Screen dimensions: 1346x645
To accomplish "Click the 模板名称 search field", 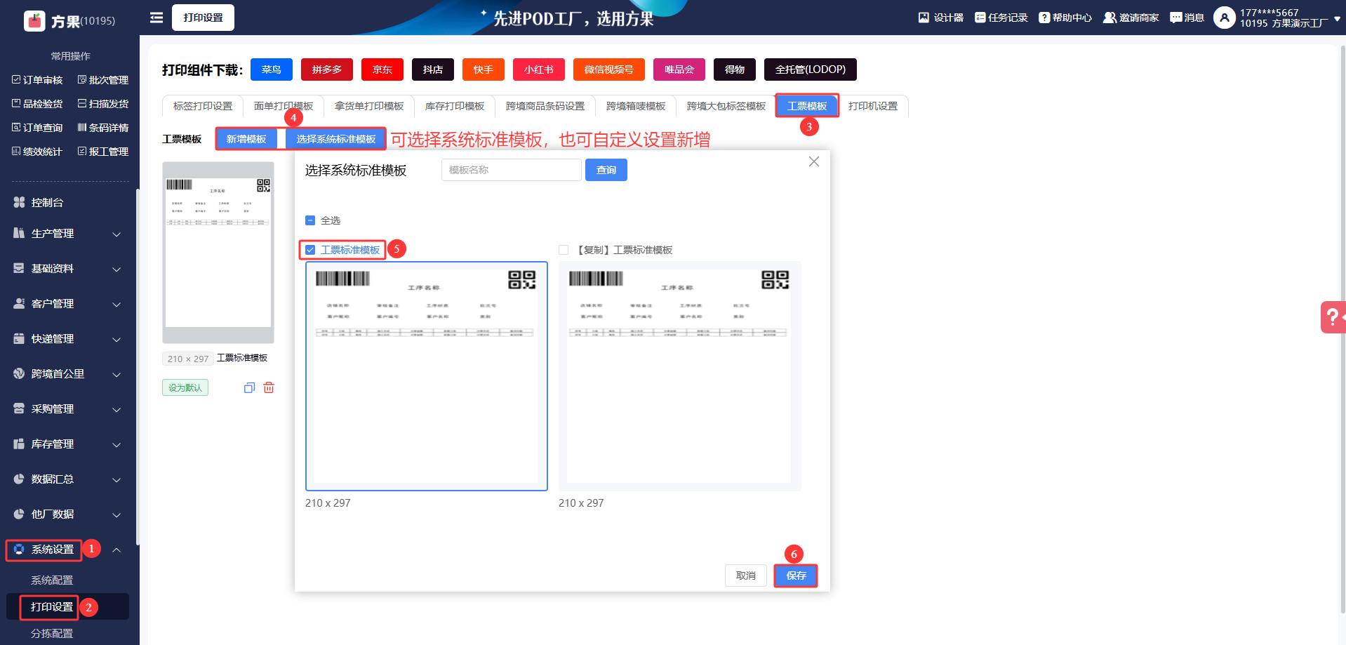I will pyautogui.click(x=512, y=170).
